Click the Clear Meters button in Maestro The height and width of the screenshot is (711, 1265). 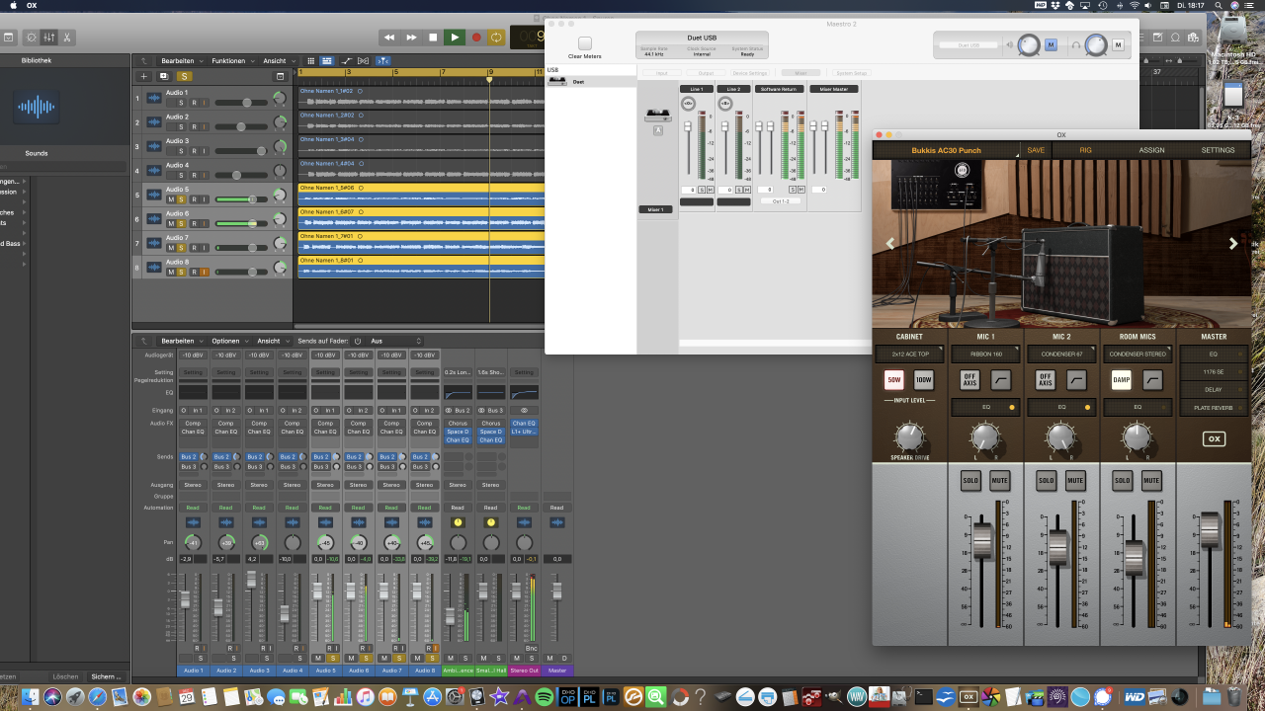585,44
